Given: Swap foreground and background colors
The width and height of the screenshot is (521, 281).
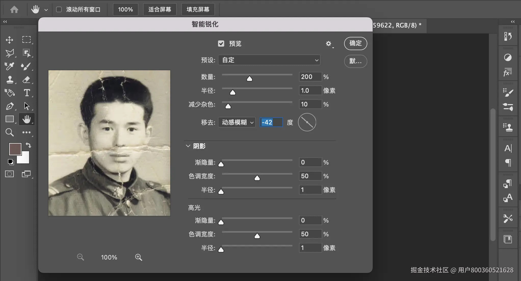Looking at the screenshot, I should pyautogui.click(x=28, y=145).
